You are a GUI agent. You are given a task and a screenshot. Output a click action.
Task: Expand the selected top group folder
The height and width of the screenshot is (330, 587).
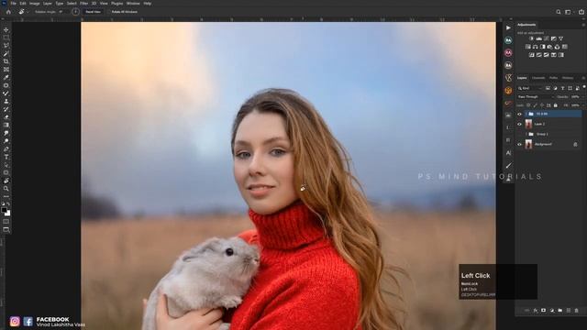[x=526, y=114]
